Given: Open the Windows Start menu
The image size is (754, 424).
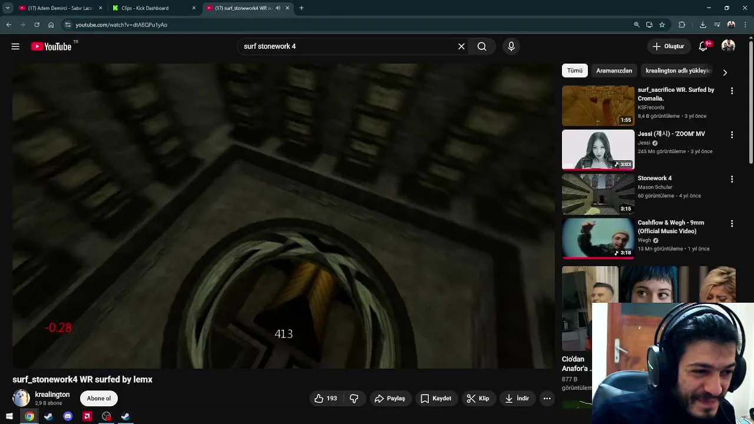Looking at the screenshot, I should tap(9, 416).
